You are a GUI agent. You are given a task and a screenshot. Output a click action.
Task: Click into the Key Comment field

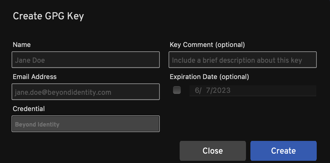(242, 60)
